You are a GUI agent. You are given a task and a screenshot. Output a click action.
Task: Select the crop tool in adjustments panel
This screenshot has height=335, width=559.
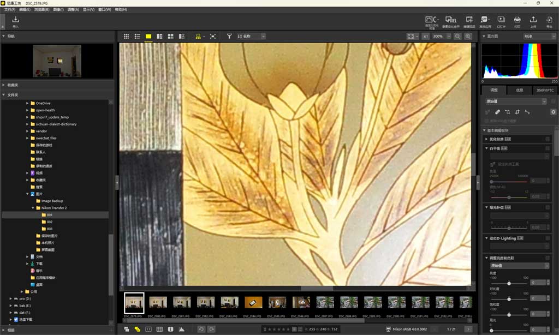click(x=517, y=112)
